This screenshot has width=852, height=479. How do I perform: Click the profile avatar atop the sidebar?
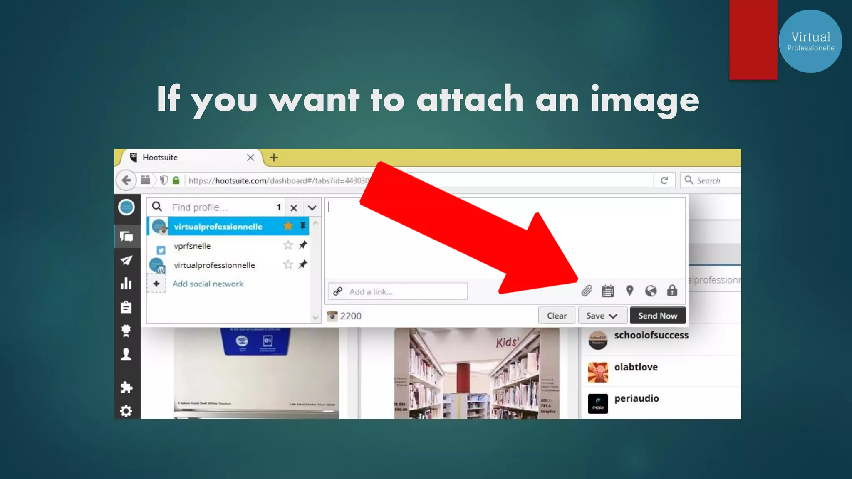(126, 207)
